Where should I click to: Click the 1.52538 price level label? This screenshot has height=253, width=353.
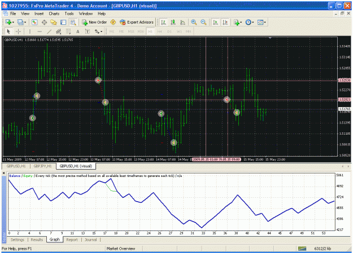point(345,80)
